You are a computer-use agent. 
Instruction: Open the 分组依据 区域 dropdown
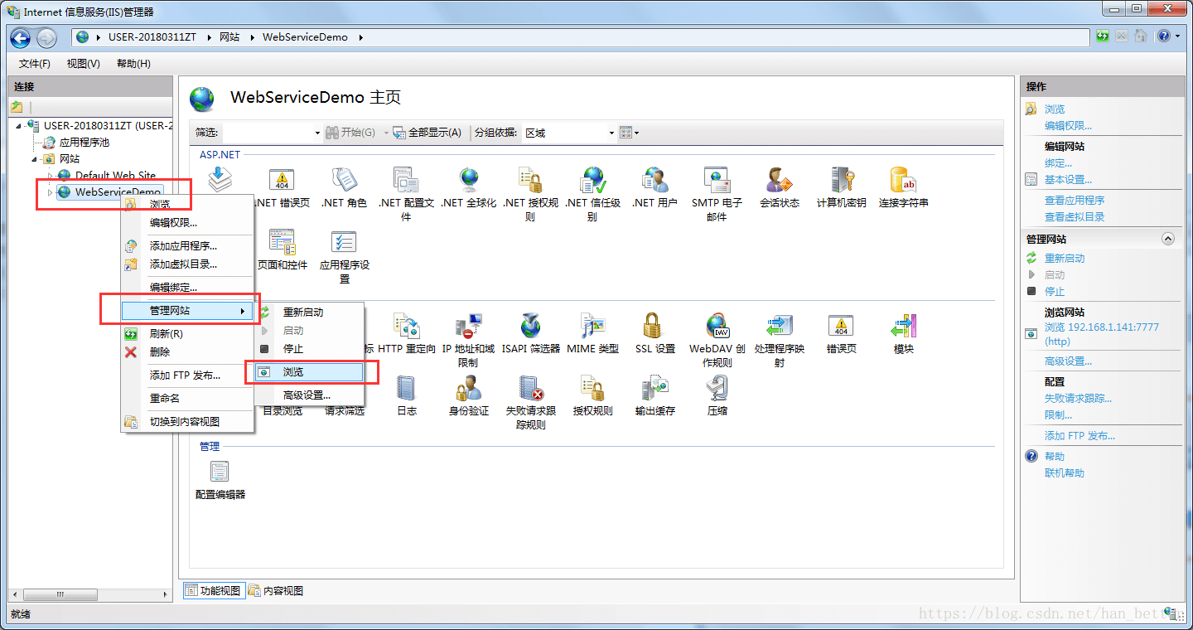click(x=611, y=133)
